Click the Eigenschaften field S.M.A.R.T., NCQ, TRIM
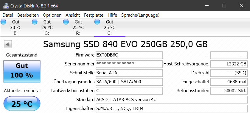This screenshot has height=113, width=250. coord(172,109)
